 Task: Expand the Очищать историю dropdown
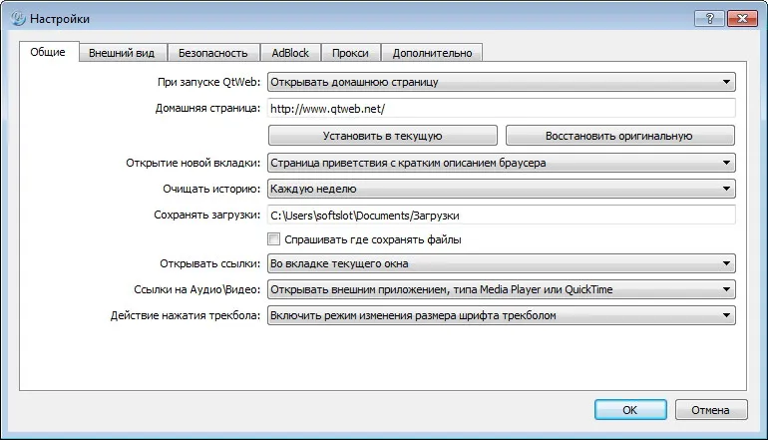pos(501,189)
